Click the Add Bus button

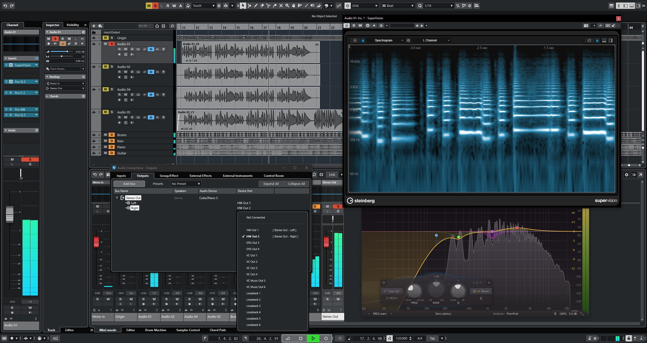129,184
